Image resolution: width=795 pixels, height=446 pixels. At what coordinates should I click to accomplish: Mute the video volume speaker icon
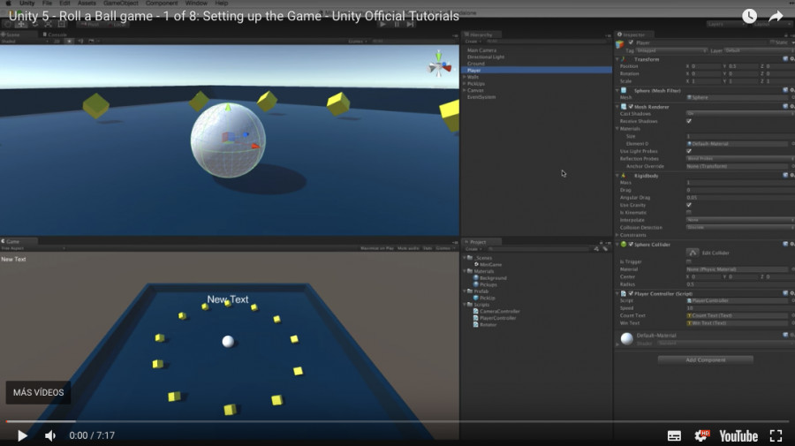point(50,436)
